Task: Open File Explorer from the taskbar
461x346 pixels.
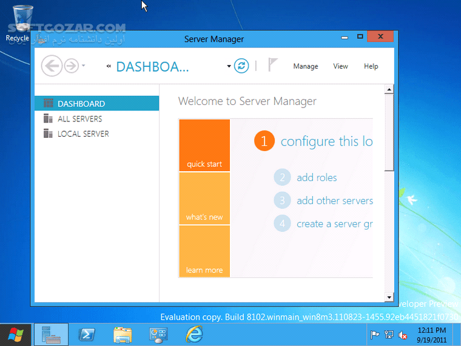Action: pos(123,335)
